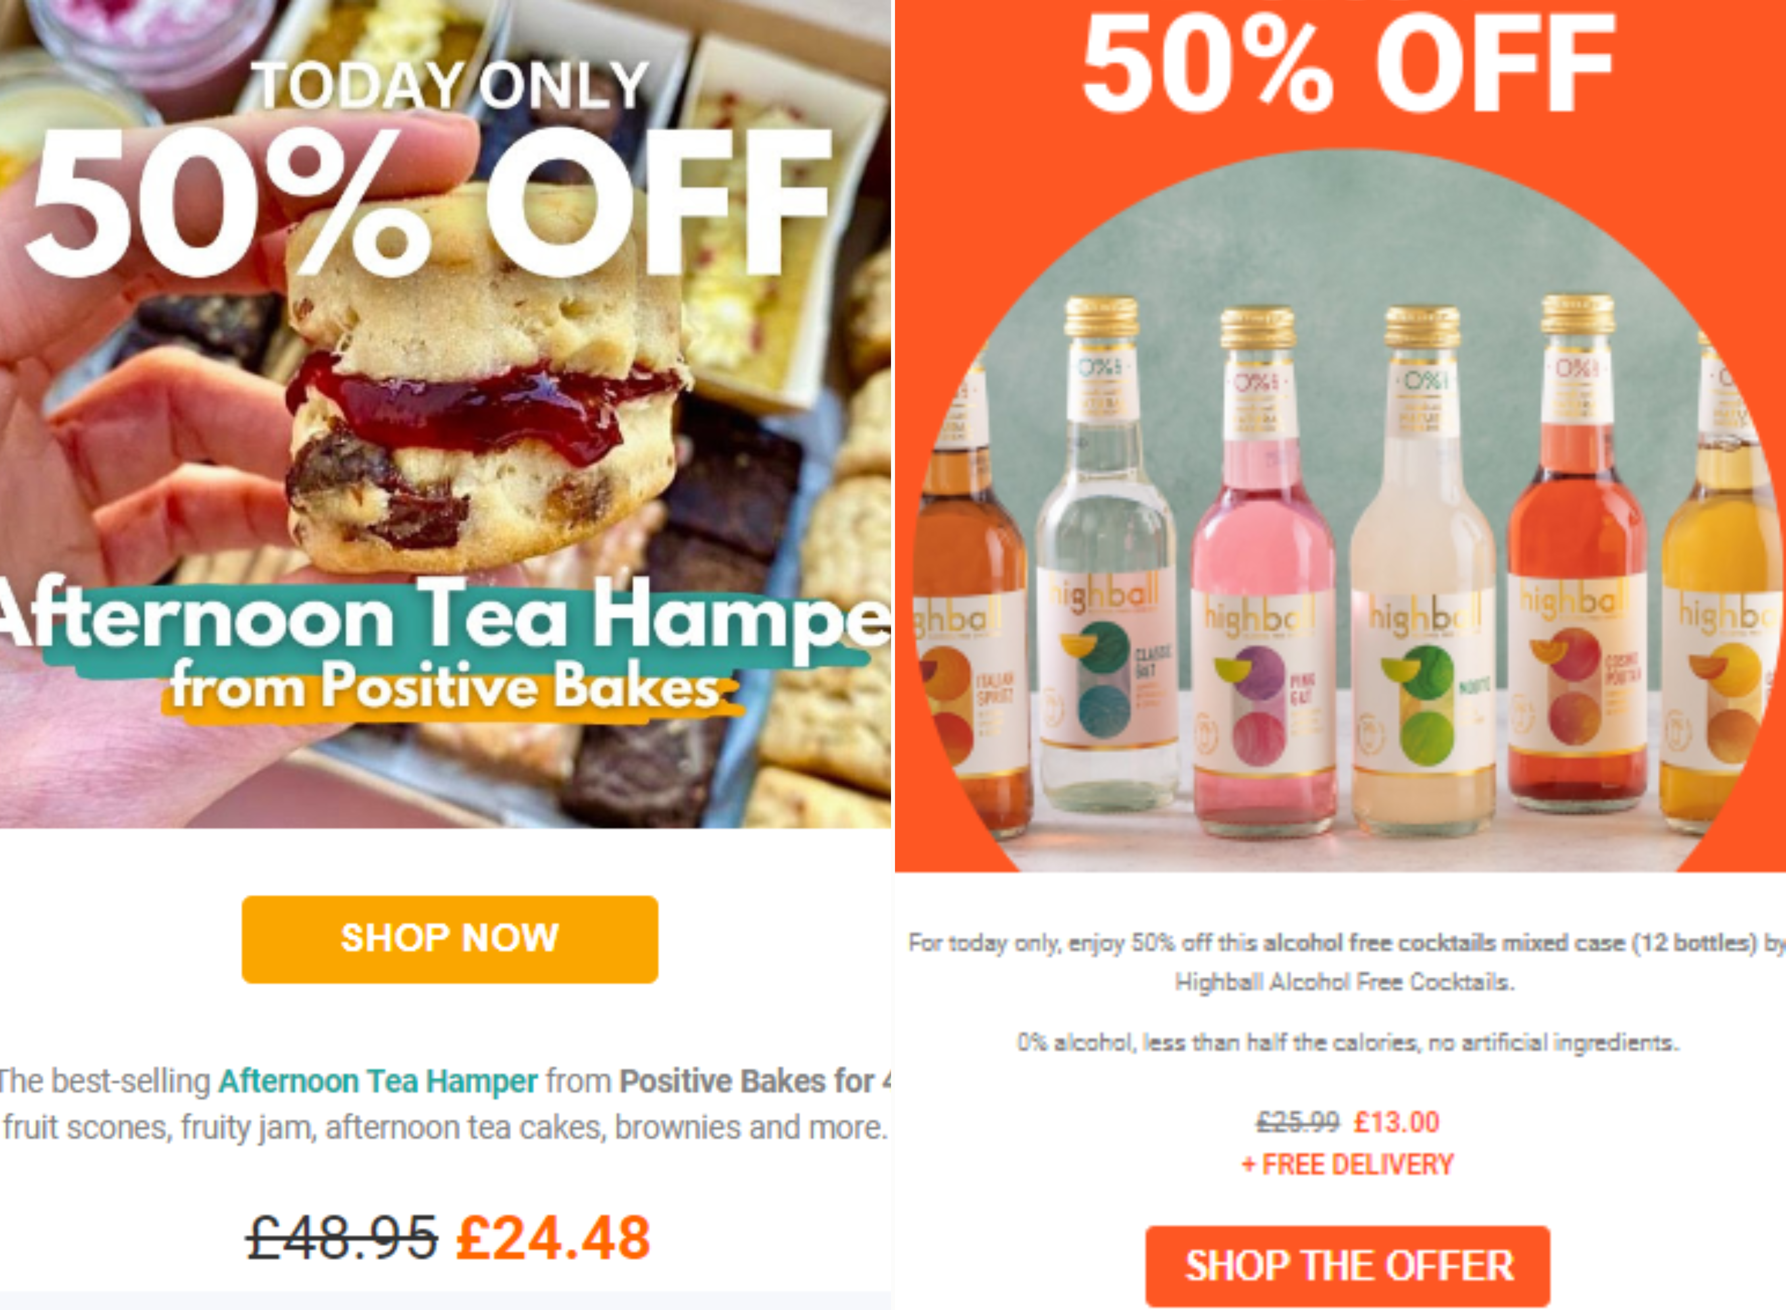This screenshot has height=1310, width=1786.
Task: Click the crossed-out £48.95 price
Action: (342, 1238)
